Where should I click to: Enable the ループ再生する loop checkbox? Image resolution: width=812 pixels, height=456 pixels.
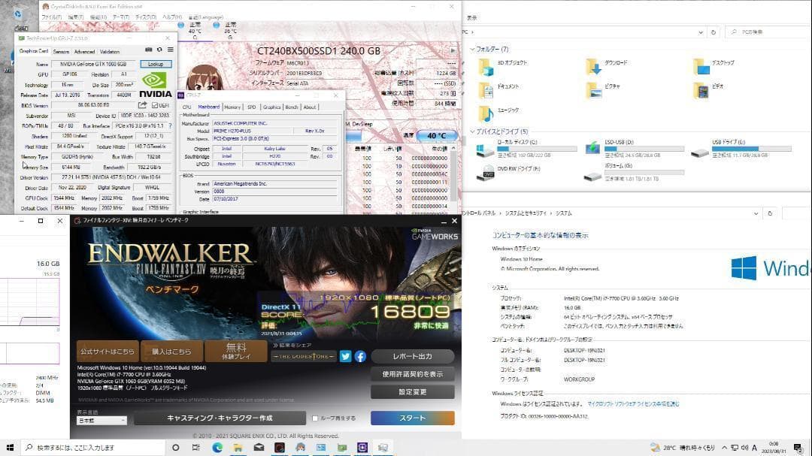pos(315,418)
